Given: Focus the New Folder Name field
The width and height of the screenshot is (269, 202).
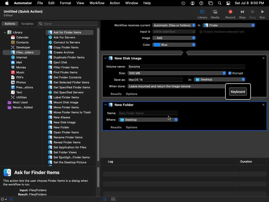Looking at the screenshot, I should (x=148, y=113).
